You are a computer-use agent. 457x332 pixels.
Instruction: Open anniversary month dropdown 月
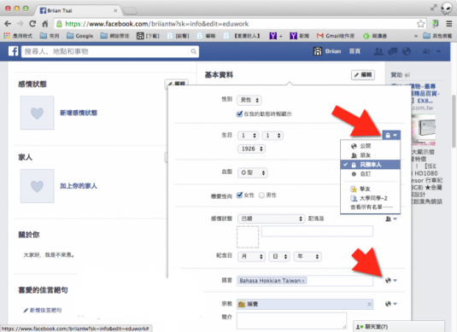click(251, 257)
